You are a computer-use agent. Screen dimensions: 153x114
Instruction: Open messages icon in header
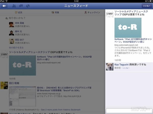point(21,6)
